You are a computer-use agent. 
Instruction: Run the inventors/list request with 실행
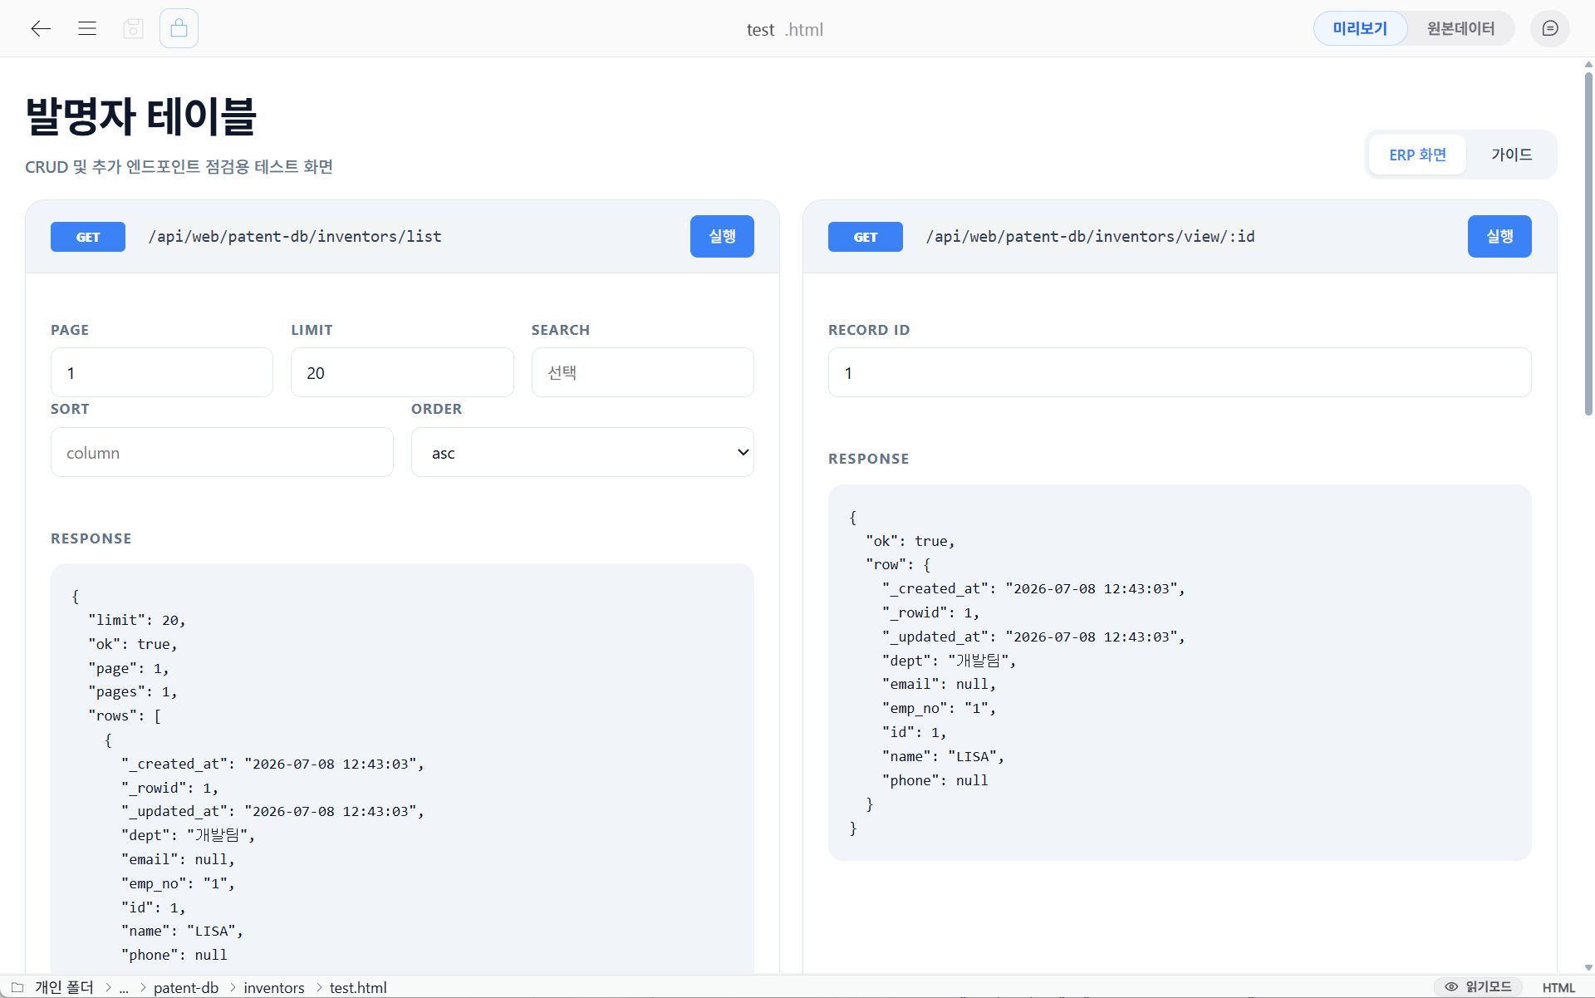[722, 236]
